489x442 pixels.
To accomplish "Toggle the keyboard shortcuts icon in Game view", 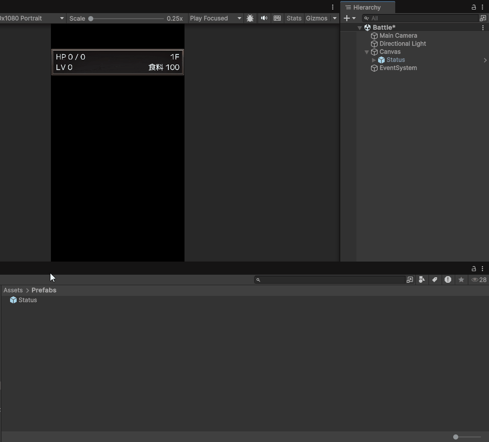I will tap(277, 18).
